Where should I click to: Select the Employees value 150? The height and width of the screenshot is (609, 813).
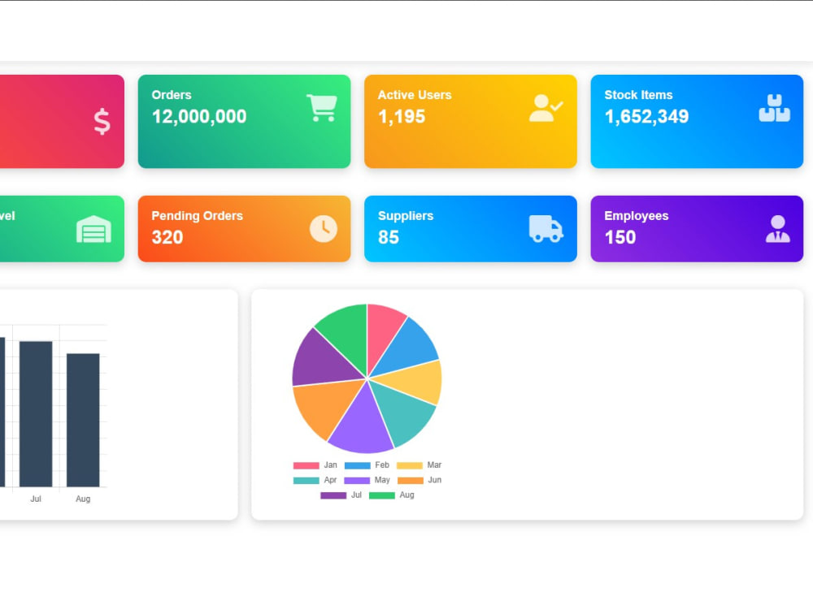click(x=620, y=237)
